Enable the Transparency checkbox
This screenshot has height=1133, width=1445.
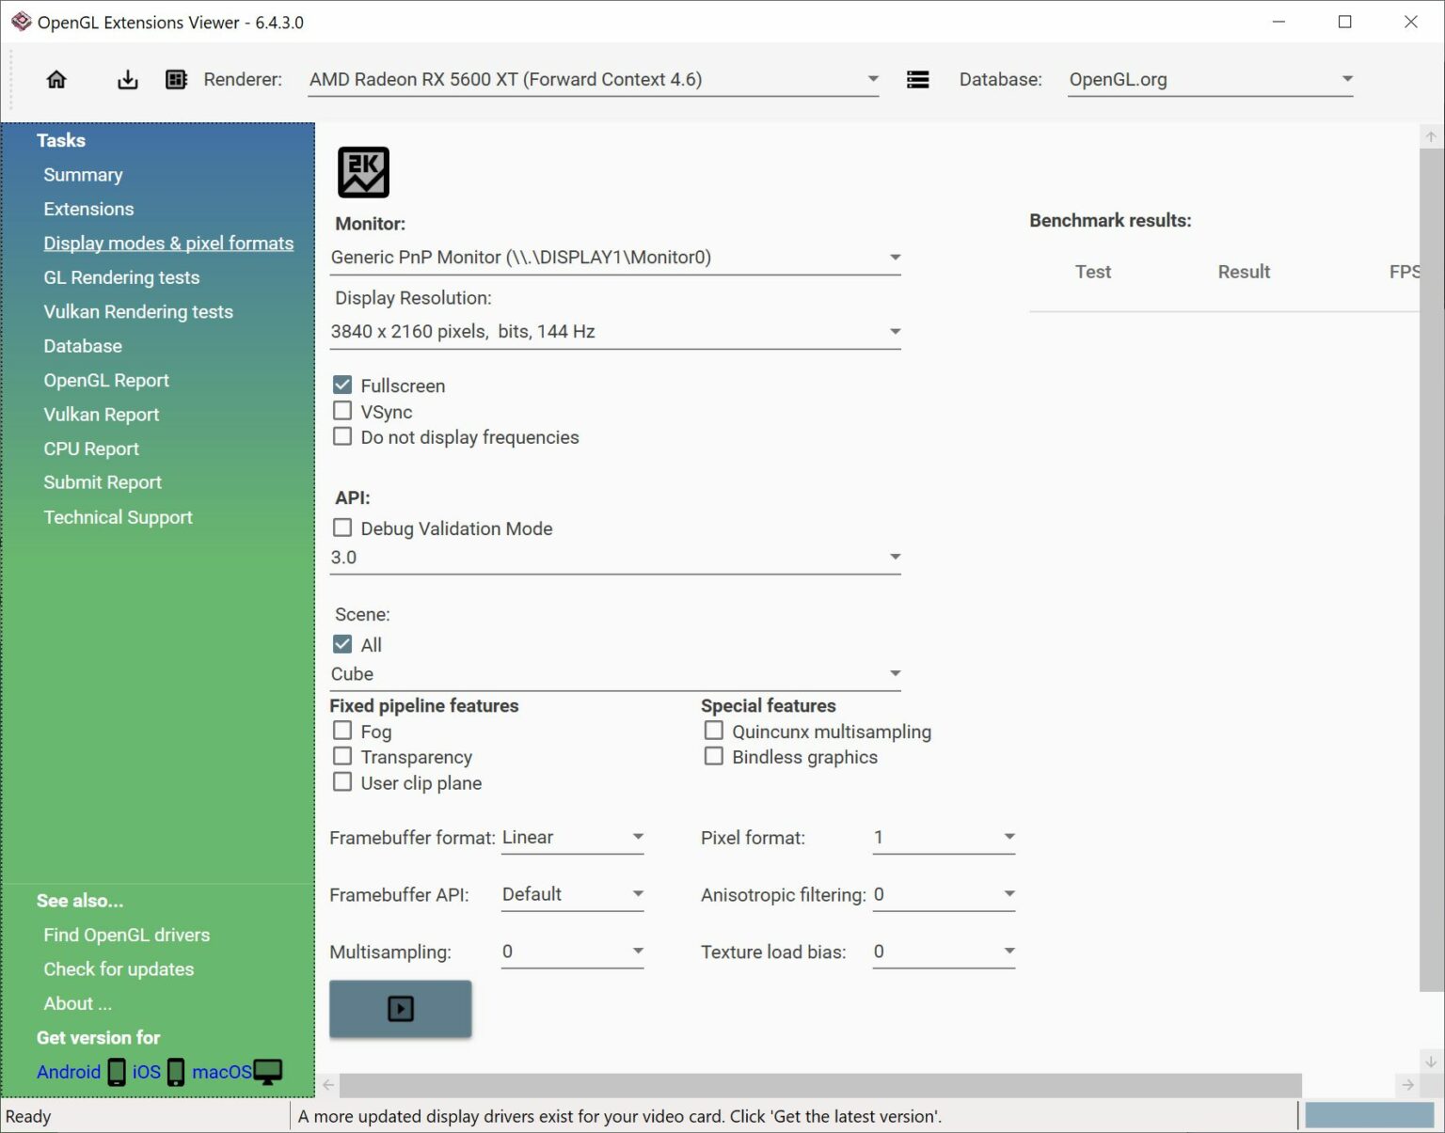click(x=342, y=756)
